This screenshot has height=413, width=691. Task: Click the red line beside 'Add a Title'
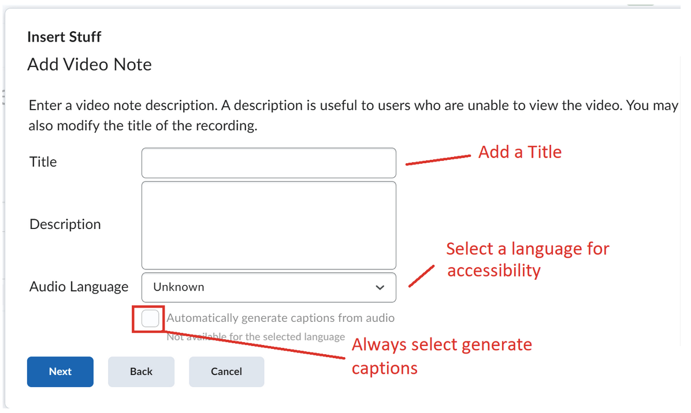pos(439,160)
